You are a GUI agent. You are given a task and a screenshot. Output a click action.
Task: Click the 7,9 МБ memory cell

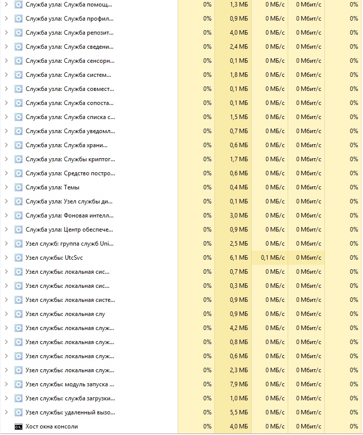click(238, 384)
